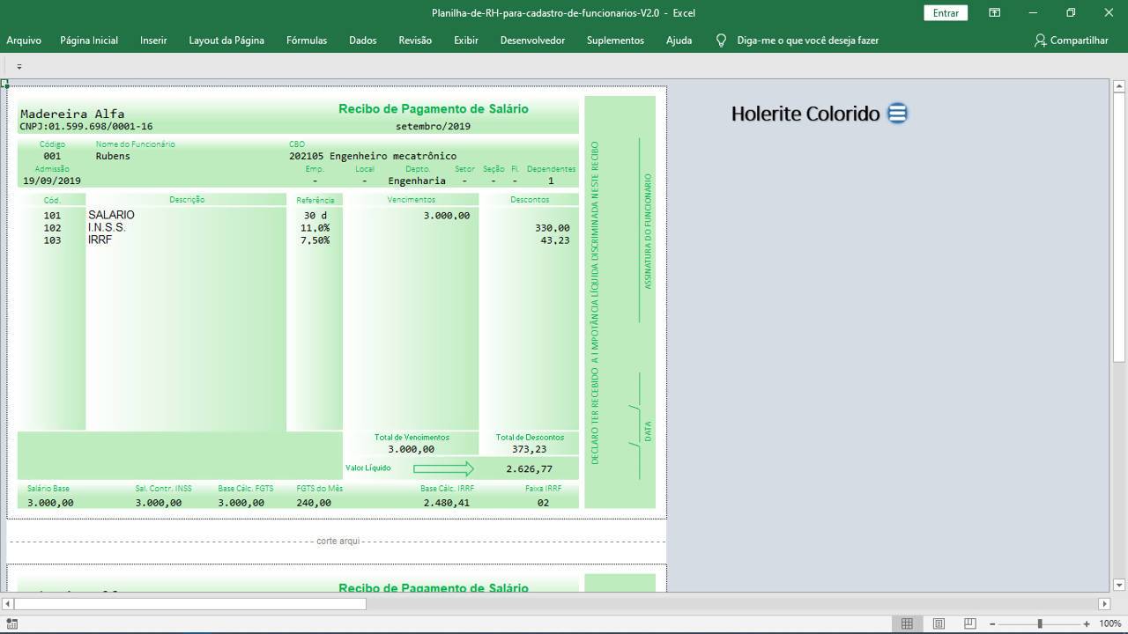The width and height of the screenshot is (1128, 634).
Task: Click the CNPJ:01.599.698/0001-16 text
Action: click(x=86, y=127)
